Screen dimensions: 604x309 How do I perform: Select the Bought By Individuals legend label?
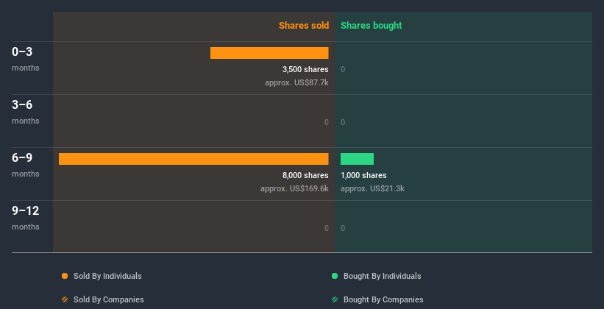point(382,276)
